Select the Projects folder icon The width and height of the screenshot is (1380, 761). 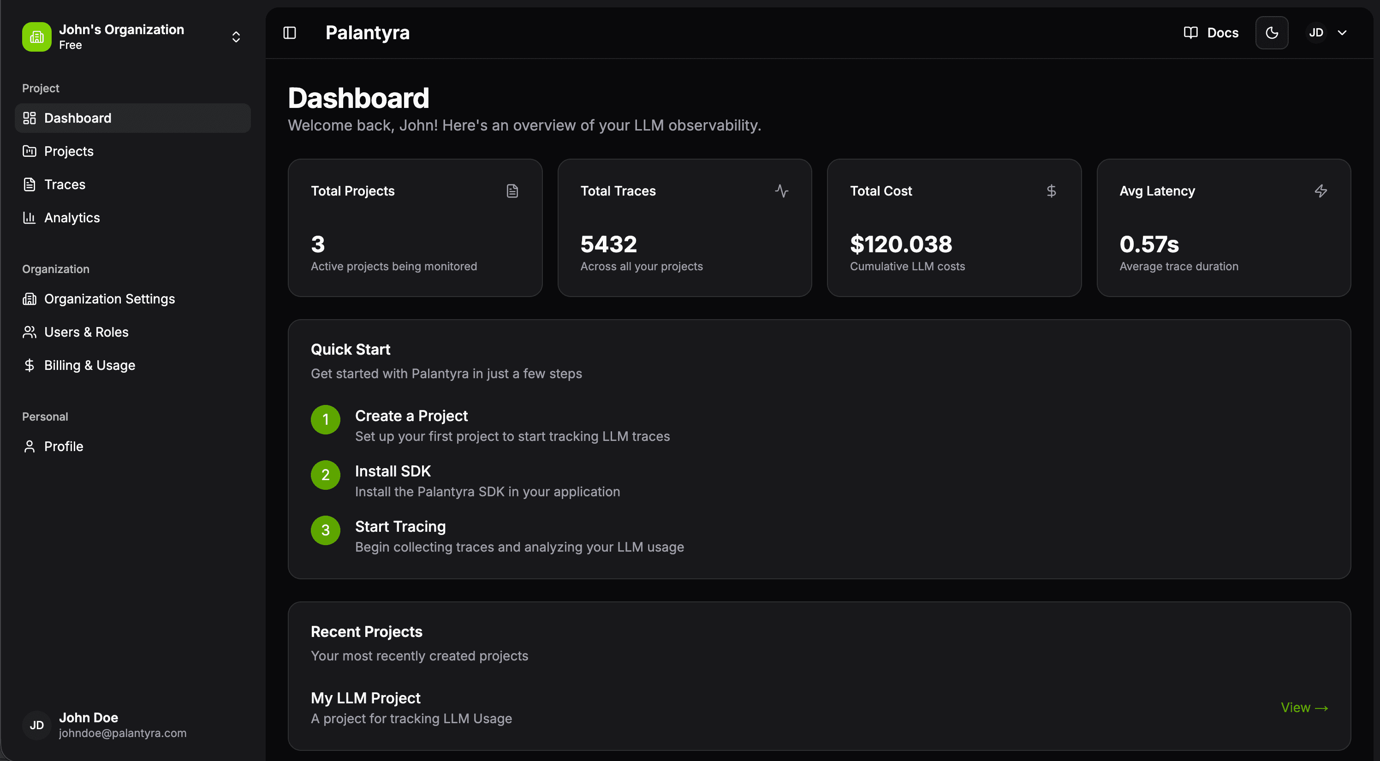point(30,151)
